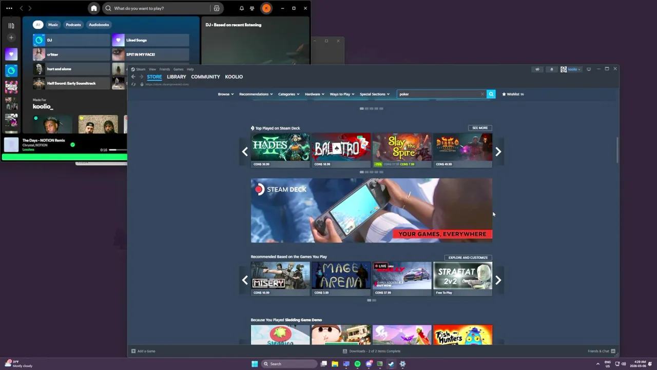
Task: Show previous Top Played on Steam Deck games
Action: pyautogui.click(x=245, y=152)
